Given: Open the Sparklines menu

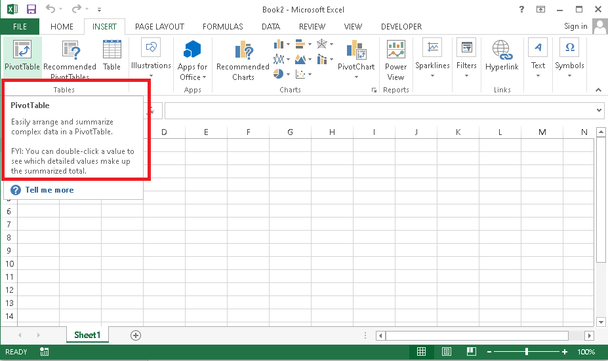Looking at the screenshot, I should 432,58.
